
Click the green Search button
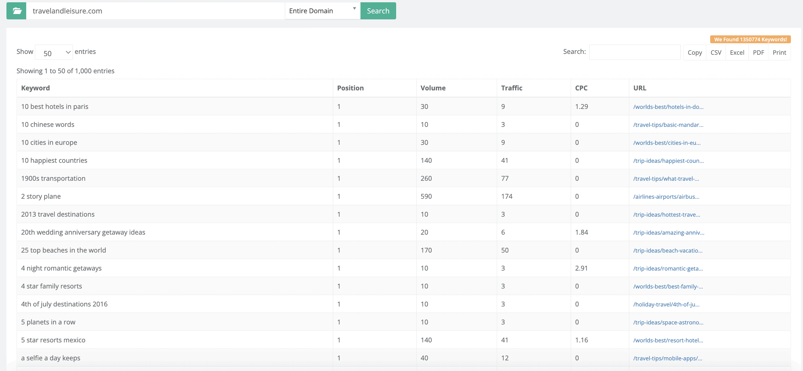378,11
